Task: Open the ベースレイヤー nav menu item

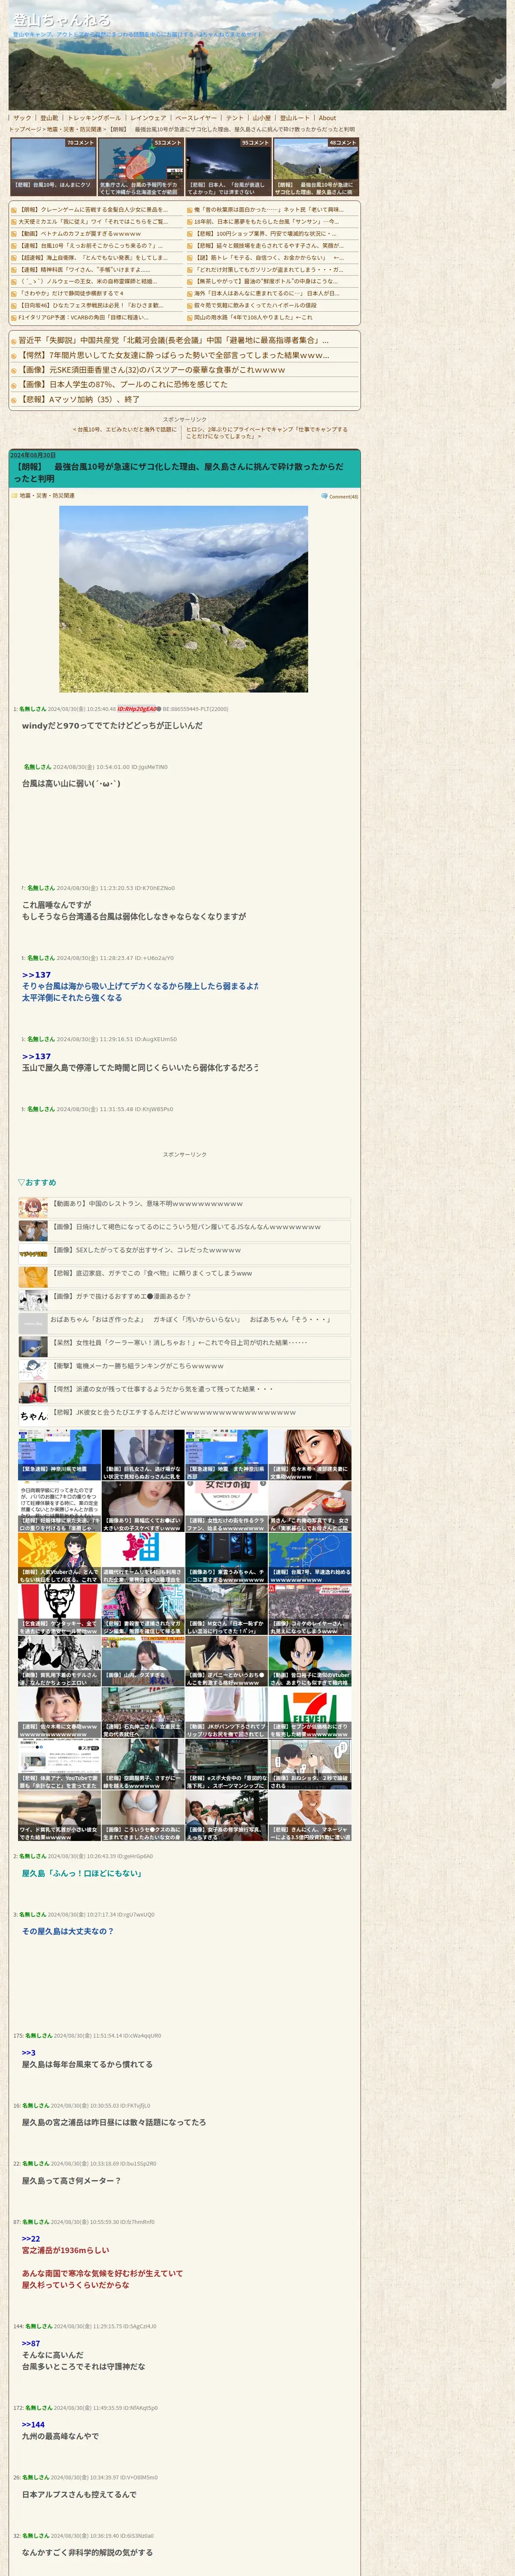Action: [196, 118]
